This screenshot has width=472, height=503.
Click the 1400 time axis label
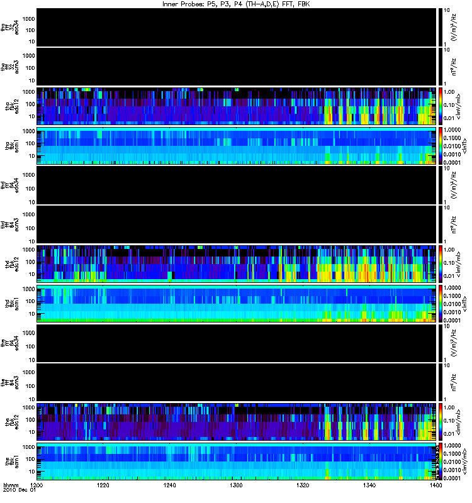435,485
